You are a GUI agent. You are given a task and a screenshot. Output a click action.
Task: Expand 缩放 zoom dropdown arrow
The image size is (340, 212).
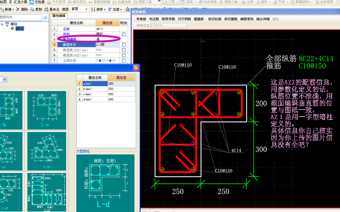[x=269, y=2]
